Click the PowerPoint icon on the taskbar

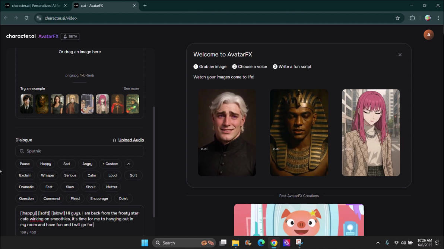point(299,243)
